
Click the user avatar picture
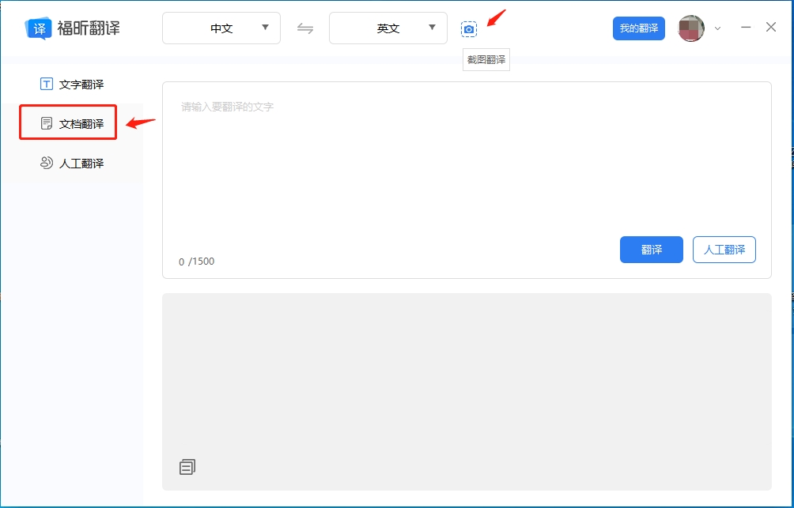tap(691, 27)
